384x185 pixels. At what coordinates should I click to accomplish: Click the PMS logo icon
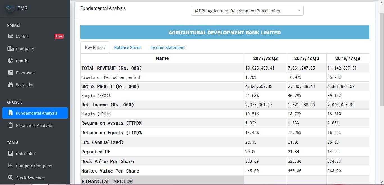click(10, 8)
